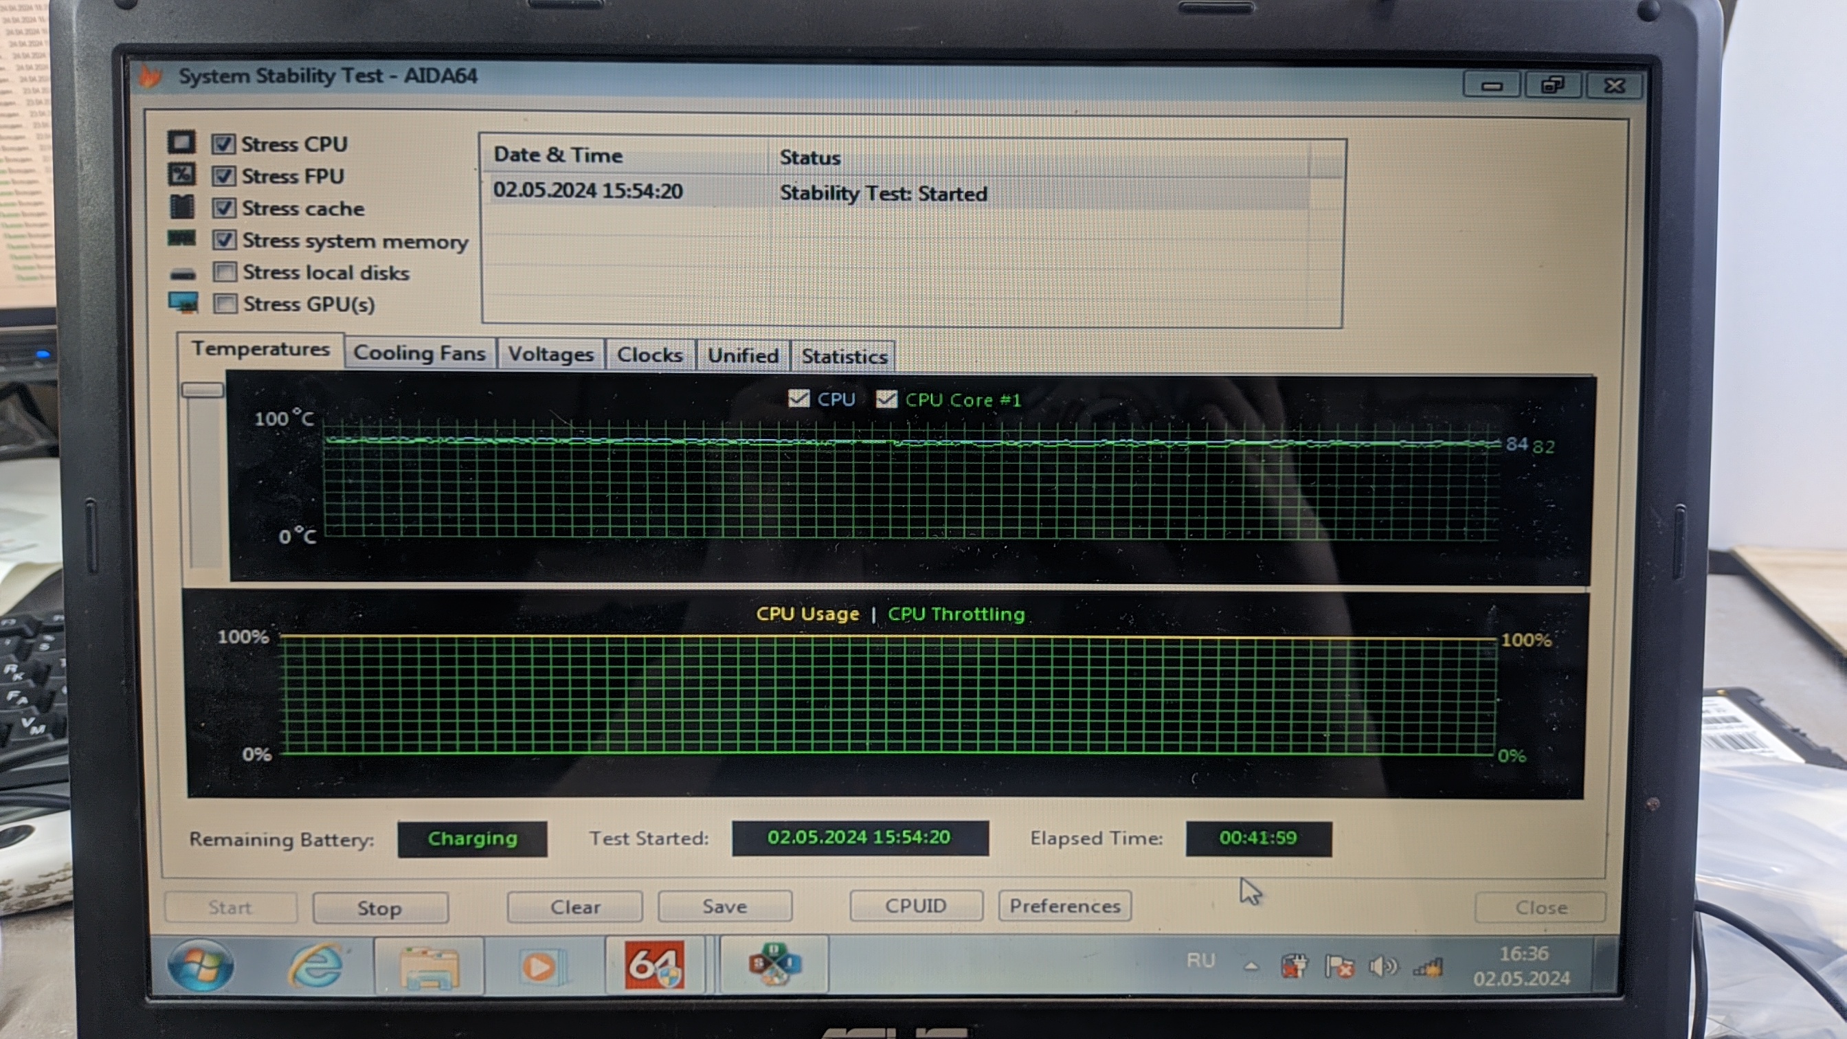Open the Statistics tab
Screen dimensions: 1847x1039
844,357
